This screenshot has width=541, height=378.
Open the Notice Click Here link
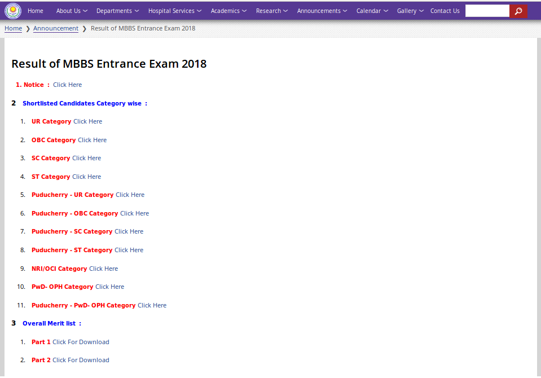pyautogui.click(x=67, y=85)
